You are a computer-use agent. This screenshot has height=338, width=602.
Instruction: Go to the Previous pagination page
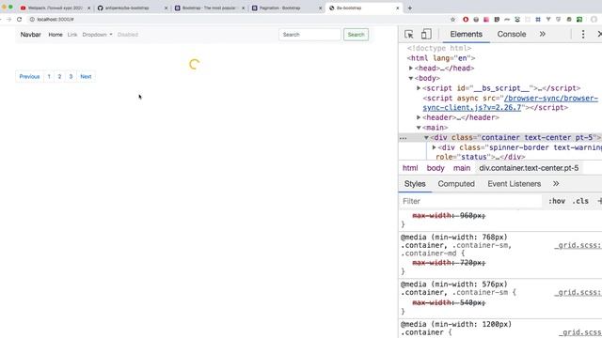point(29,77)
